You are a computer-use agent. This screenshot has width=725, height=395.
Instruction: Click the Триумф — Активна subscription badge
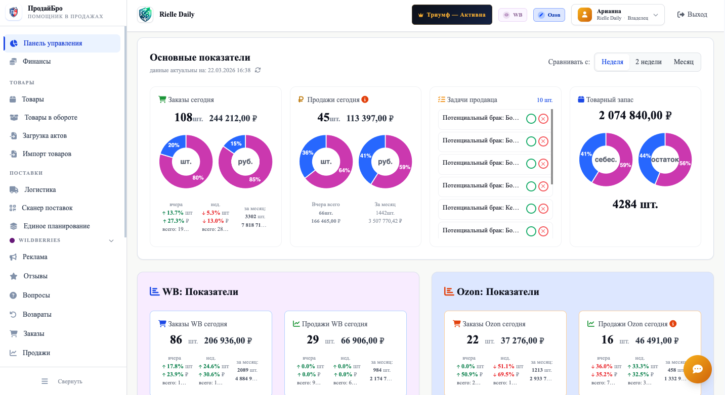[452, 15]
